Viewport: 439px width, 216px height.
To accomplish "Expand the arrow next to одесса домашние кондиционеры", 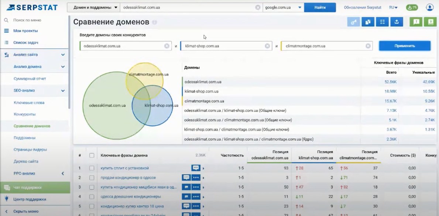I will pos(203,197).
